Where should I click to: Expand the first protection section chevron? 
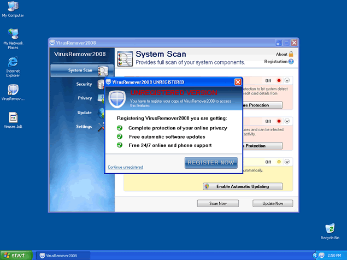(x=287, y=80)
